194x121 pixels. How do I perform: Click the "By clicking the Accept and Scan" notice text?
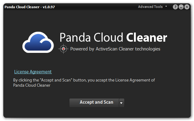84,83
